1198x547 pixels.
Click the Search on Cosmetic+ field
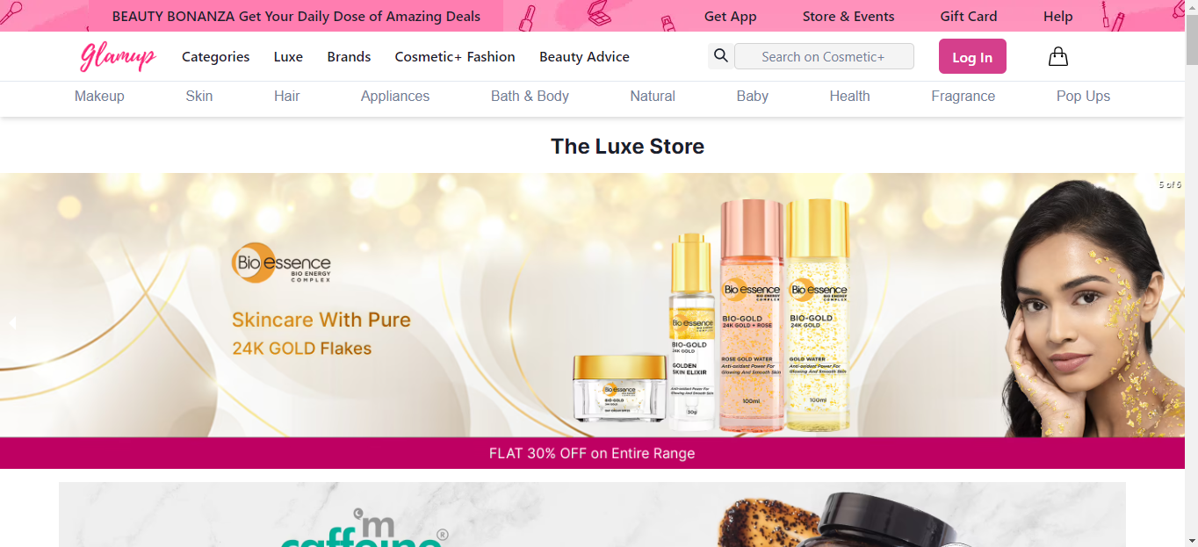click(824, 55)
